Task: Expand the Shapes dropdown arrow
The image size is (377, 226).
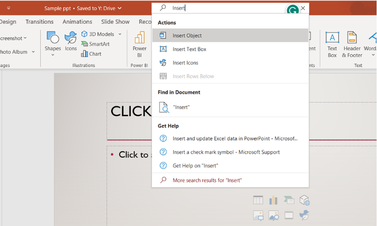Action: [x=53, y=55]
